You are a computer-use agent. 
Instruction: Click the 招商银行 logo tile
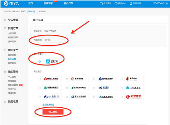coord(79,79)
